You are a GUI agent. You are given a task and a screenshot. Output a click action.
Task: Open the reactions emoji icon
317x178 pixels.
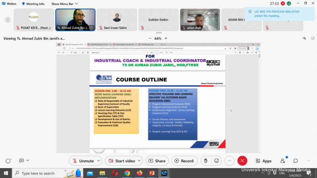click(x=216, y=161)
